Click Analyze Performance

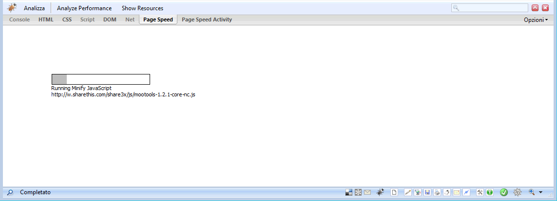coord(84,8)
